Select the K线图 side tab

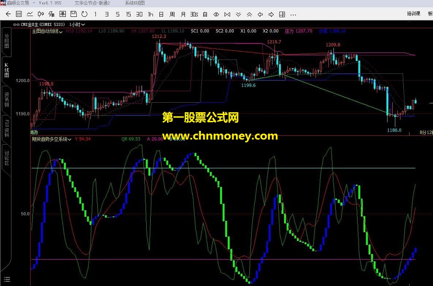click(7, 70)
